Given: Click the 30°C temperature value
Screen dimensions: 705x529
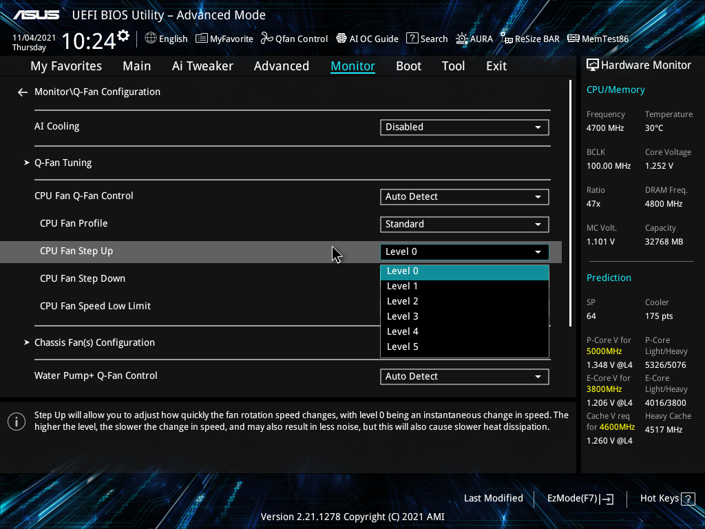Looking at the screenshot, I should (x=654, y=128).
